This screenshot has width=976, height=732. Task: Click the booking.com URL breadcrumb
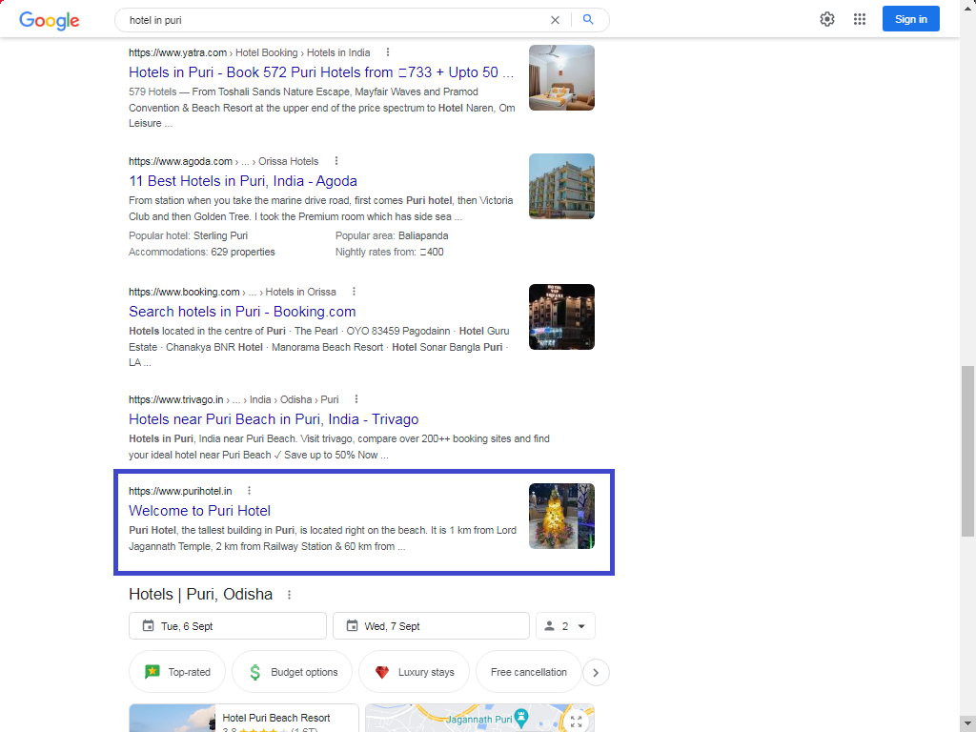(x=233, y=292)
